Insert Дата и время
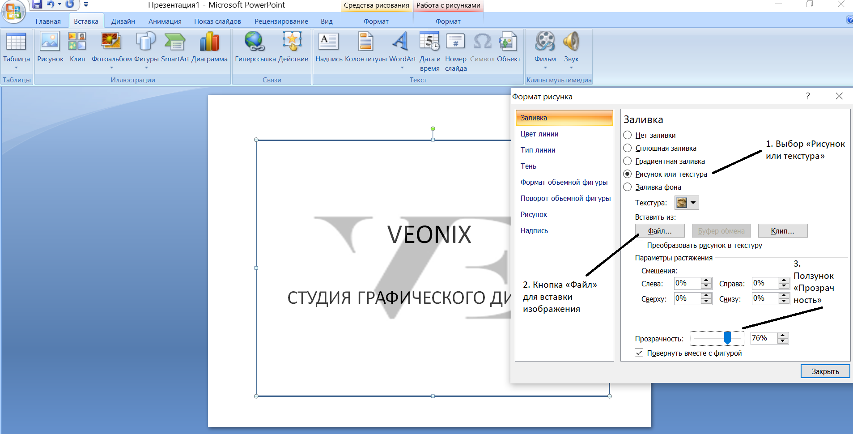This screenshot has width=853, height=434. coord(429,52)
